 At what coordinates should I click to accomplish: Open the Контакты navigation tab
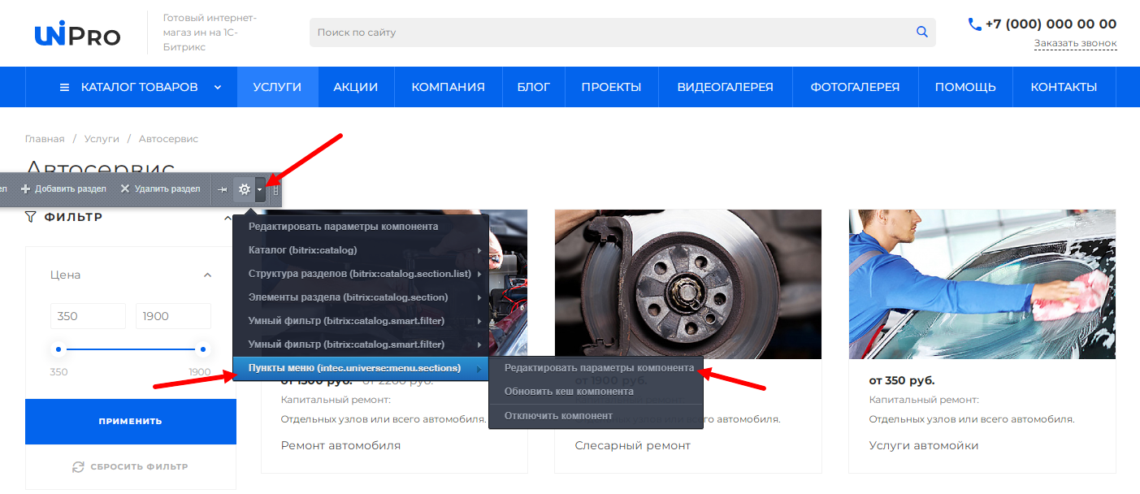(1064, 87)
